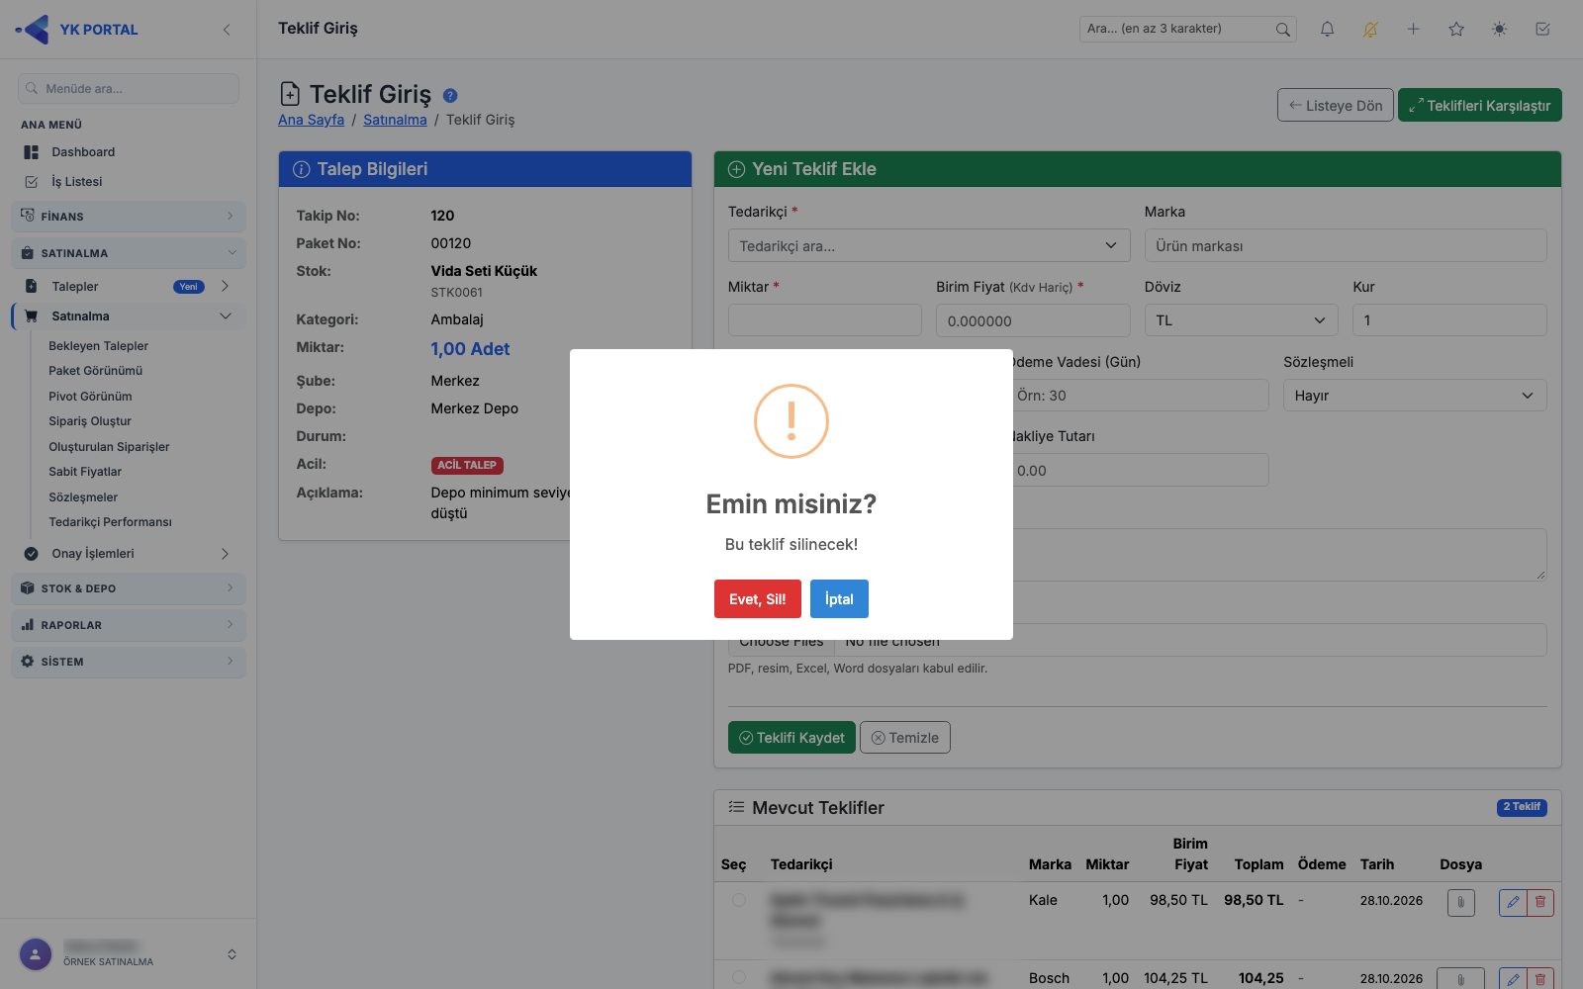Expand the FİNANS menu section
Screen dimensions: 1583x989
(129, 217)
